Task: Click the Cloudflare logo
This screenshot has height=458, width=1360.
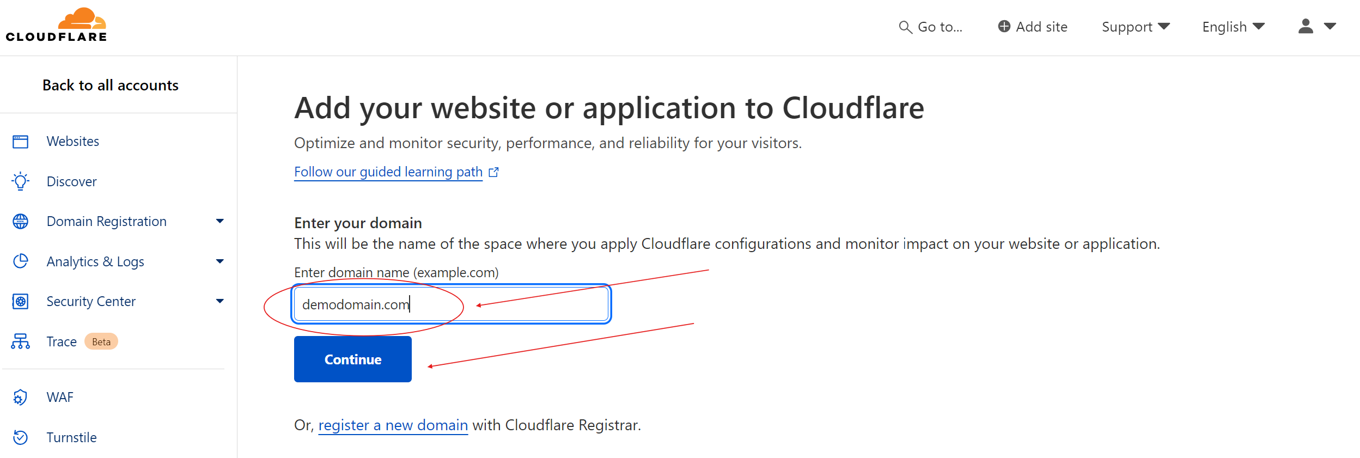Action: [x=56, y=25]
